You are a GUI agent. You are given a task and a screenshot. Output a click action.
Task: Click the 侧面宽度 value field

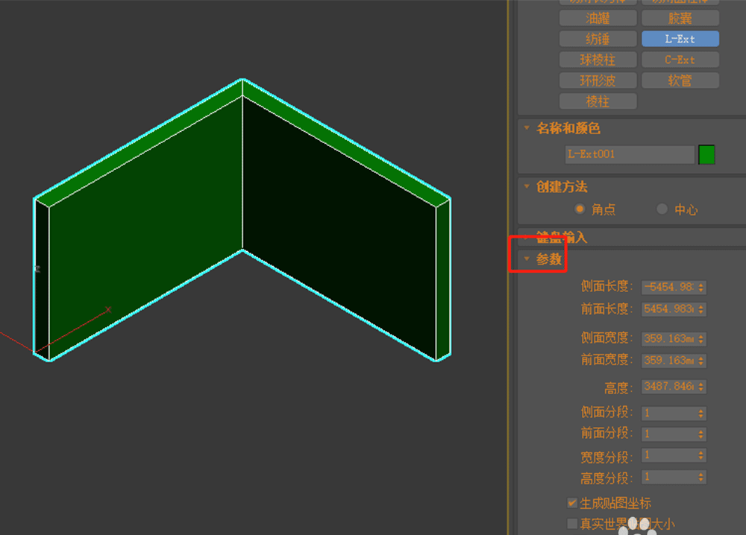coord(668,339)
